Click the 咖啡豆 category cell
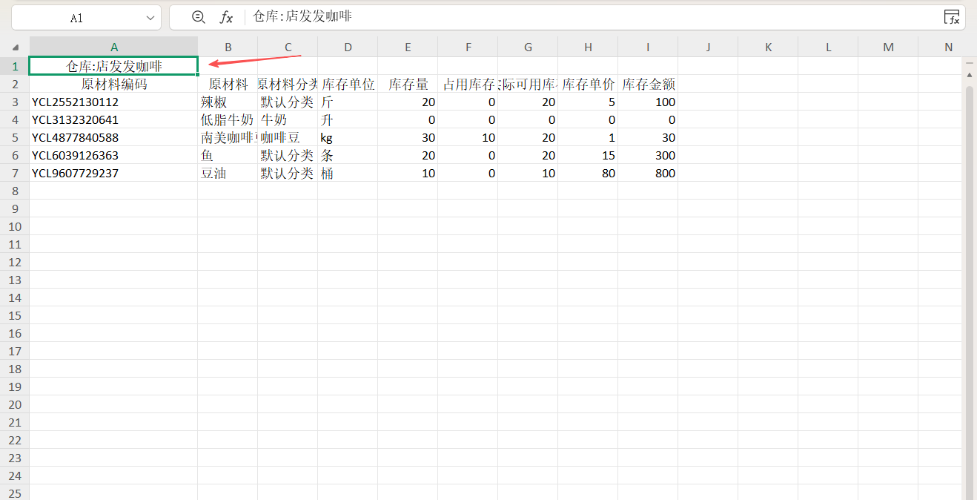977x500 pixels. click(x=288, y=137)
